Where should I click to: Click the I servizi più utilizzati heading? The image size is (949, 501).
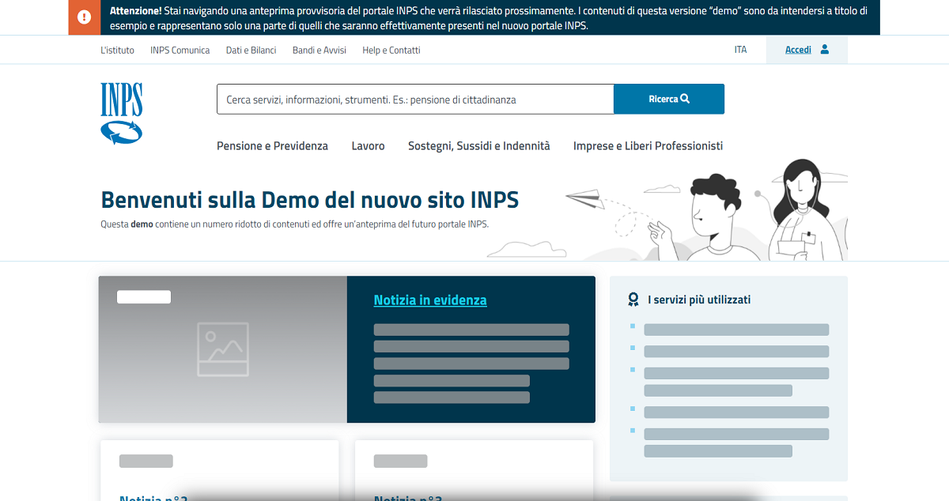click(699, 300)
